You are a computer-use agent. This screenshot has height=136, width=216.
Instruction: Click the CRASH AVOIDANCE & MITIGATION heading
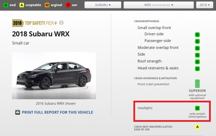155,78
